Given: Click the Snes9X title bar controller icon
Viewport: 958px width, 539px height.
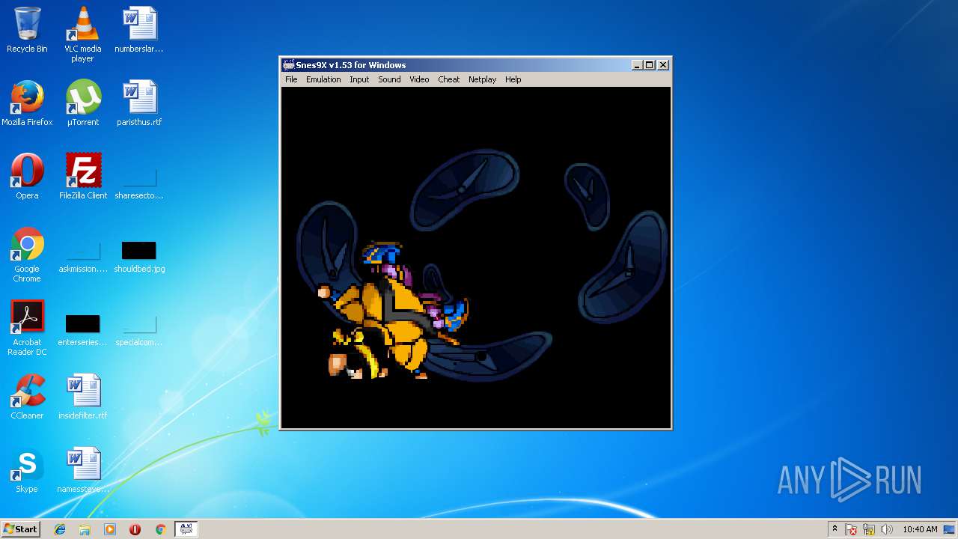Looking at the screenshot, I should pos(288,65).
